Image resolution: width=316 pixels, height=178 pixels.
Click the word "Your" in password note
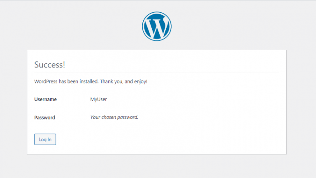coord(95,117)
